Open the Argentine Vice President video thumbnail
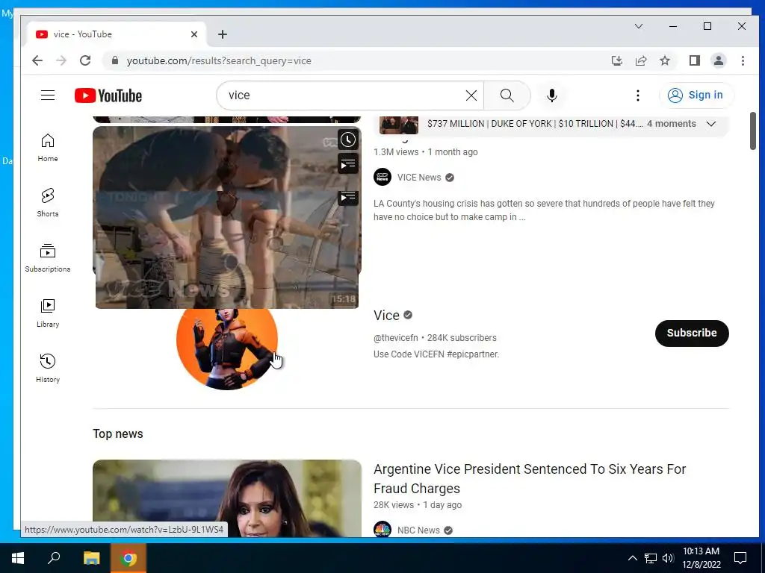The image size is (765, 573). click(x=227, y=498)
